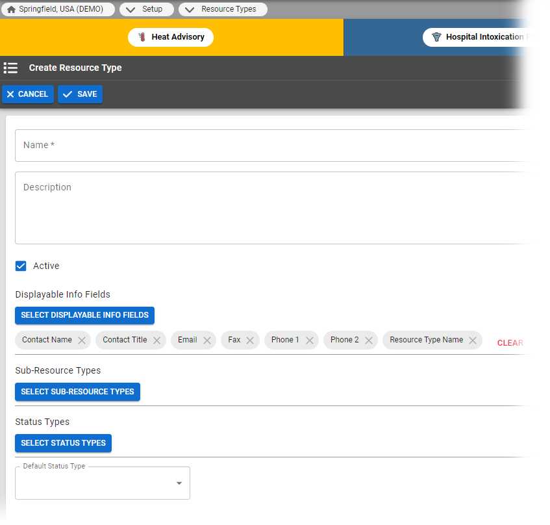The width and height of the screenshot is (550, 525).
Task: Remove the Contact Title chip
Action: click(157, 340)
